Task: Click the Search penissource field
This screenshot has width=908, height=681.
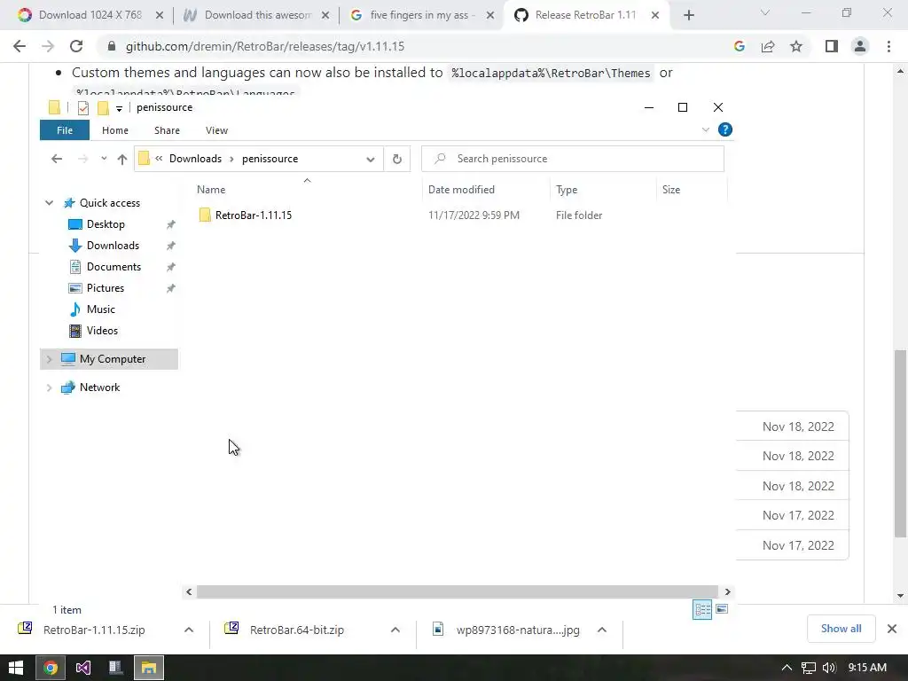Action: pyautogui.click(x=573, y=159)
